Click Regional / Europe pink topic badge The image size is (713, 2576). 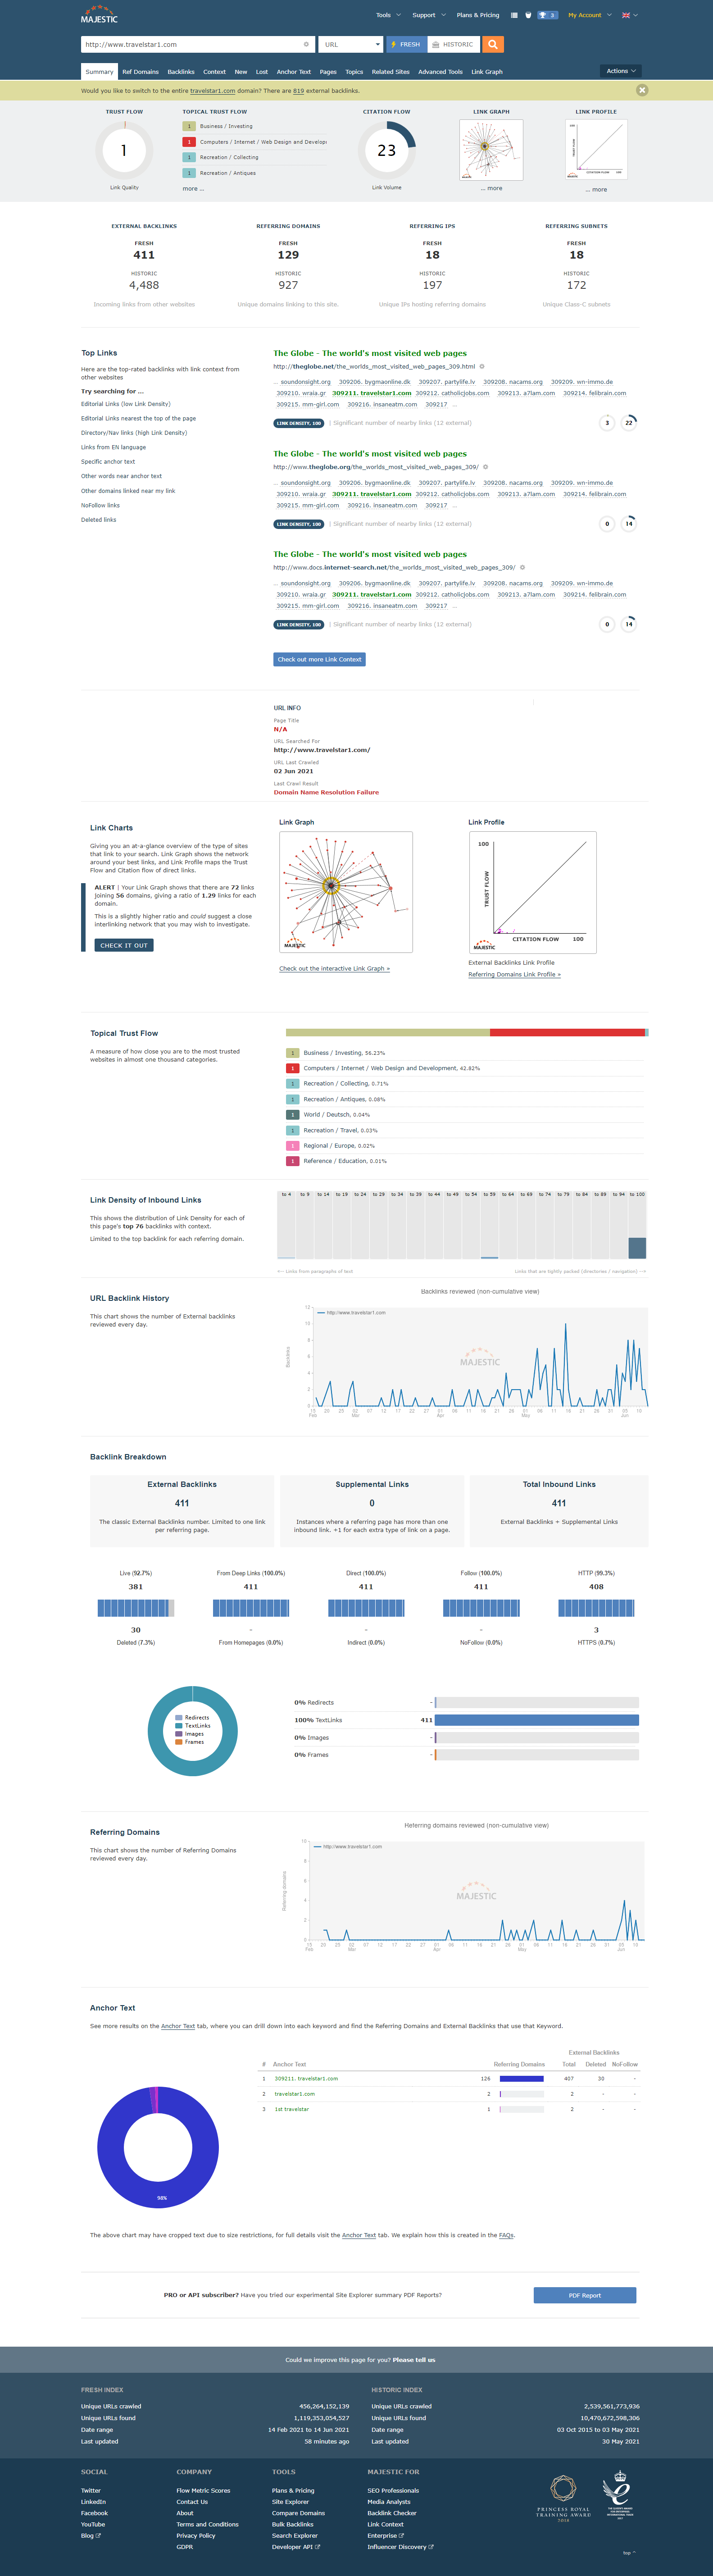click(x=293, y=1146)
